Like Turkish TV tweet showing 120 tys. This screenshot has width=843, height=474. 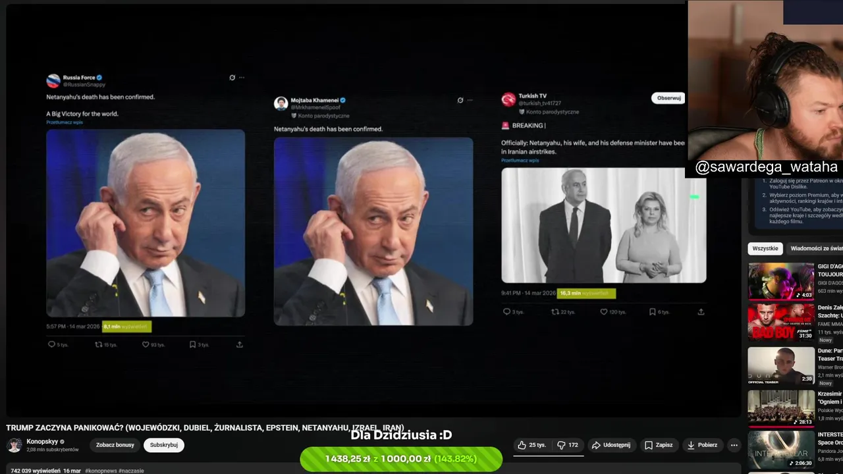click(x=612, y=312)
